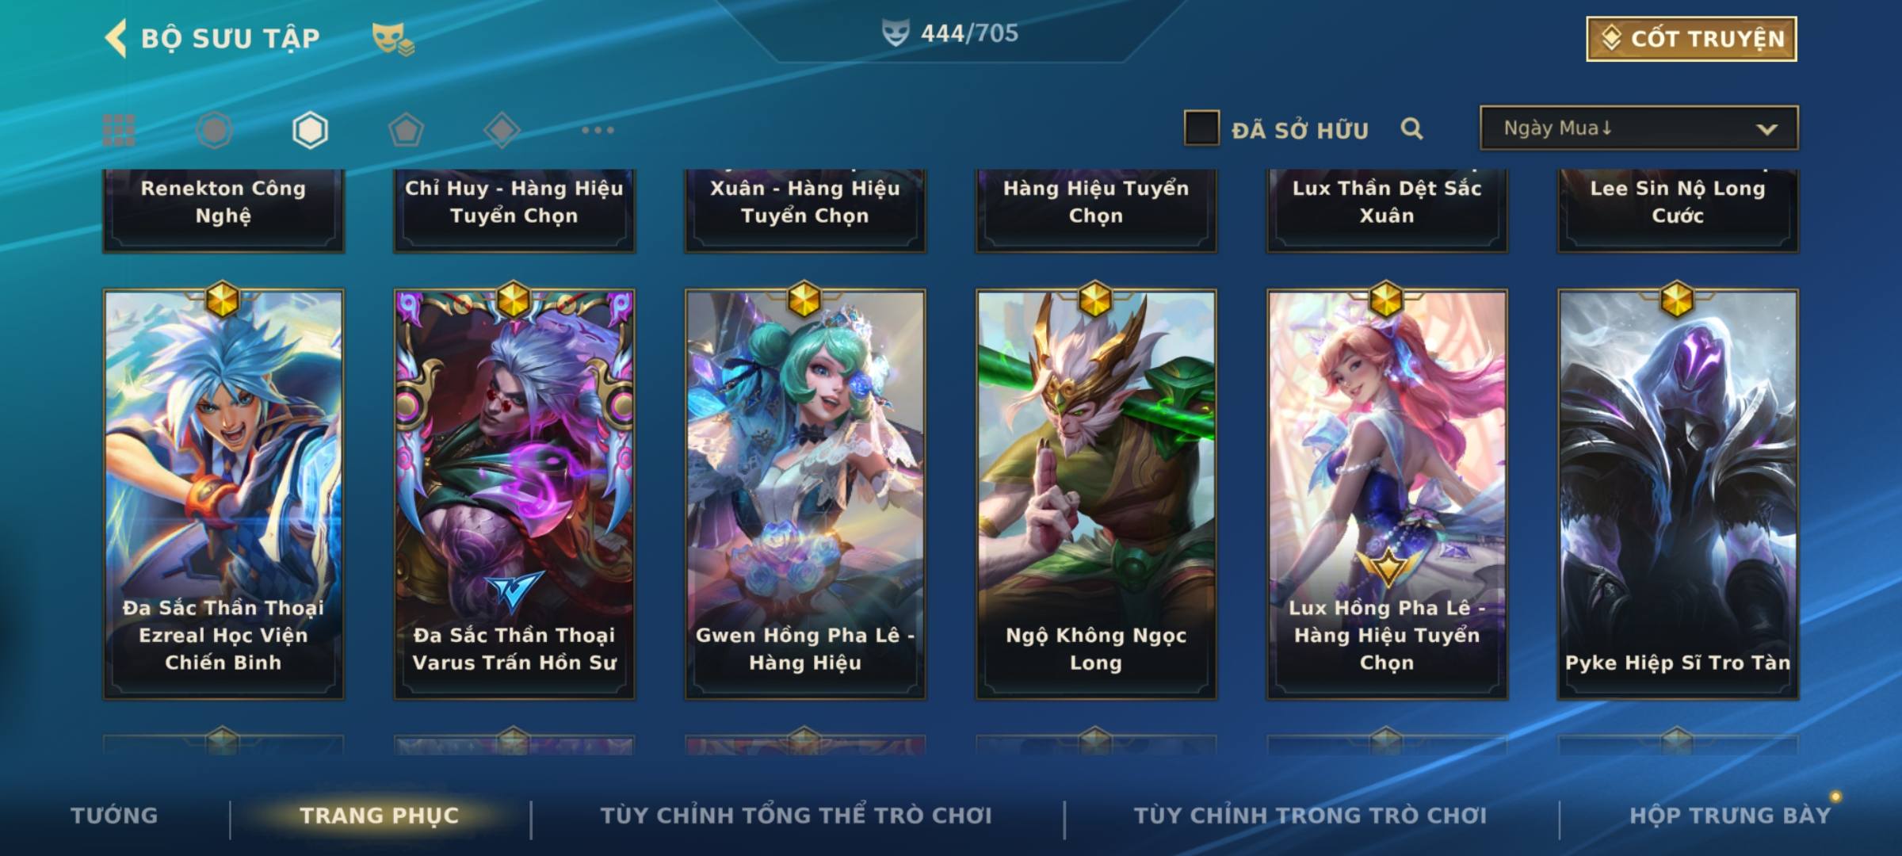Open the Hộp Trưng Bày tab
The height and width of the screenshot is (856, 1902).
[1730, 816]
